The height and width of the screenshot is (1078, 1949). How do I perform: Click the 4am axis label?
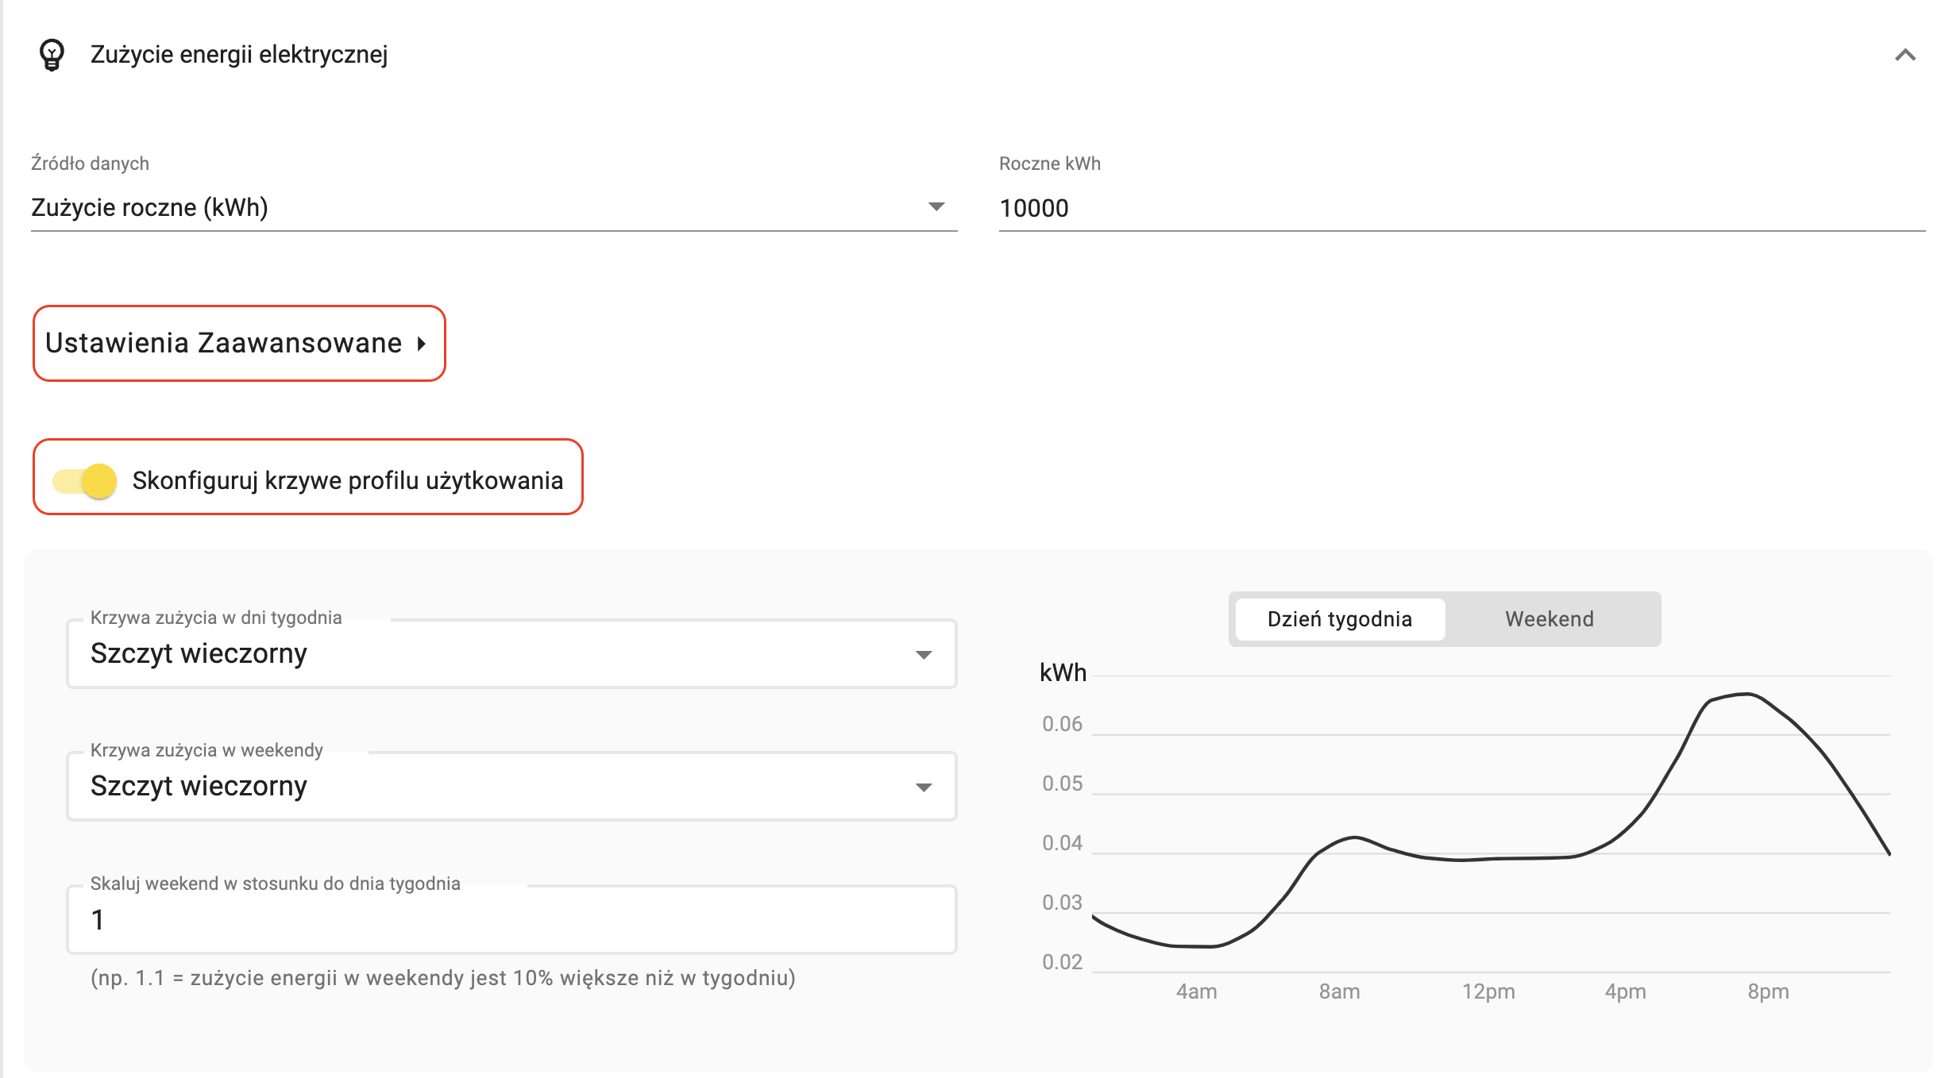click(1196, 991)
